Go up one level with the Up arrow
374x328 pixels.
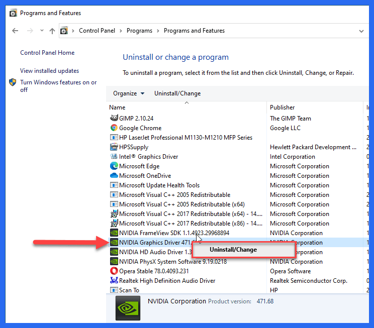click(52, 31)
